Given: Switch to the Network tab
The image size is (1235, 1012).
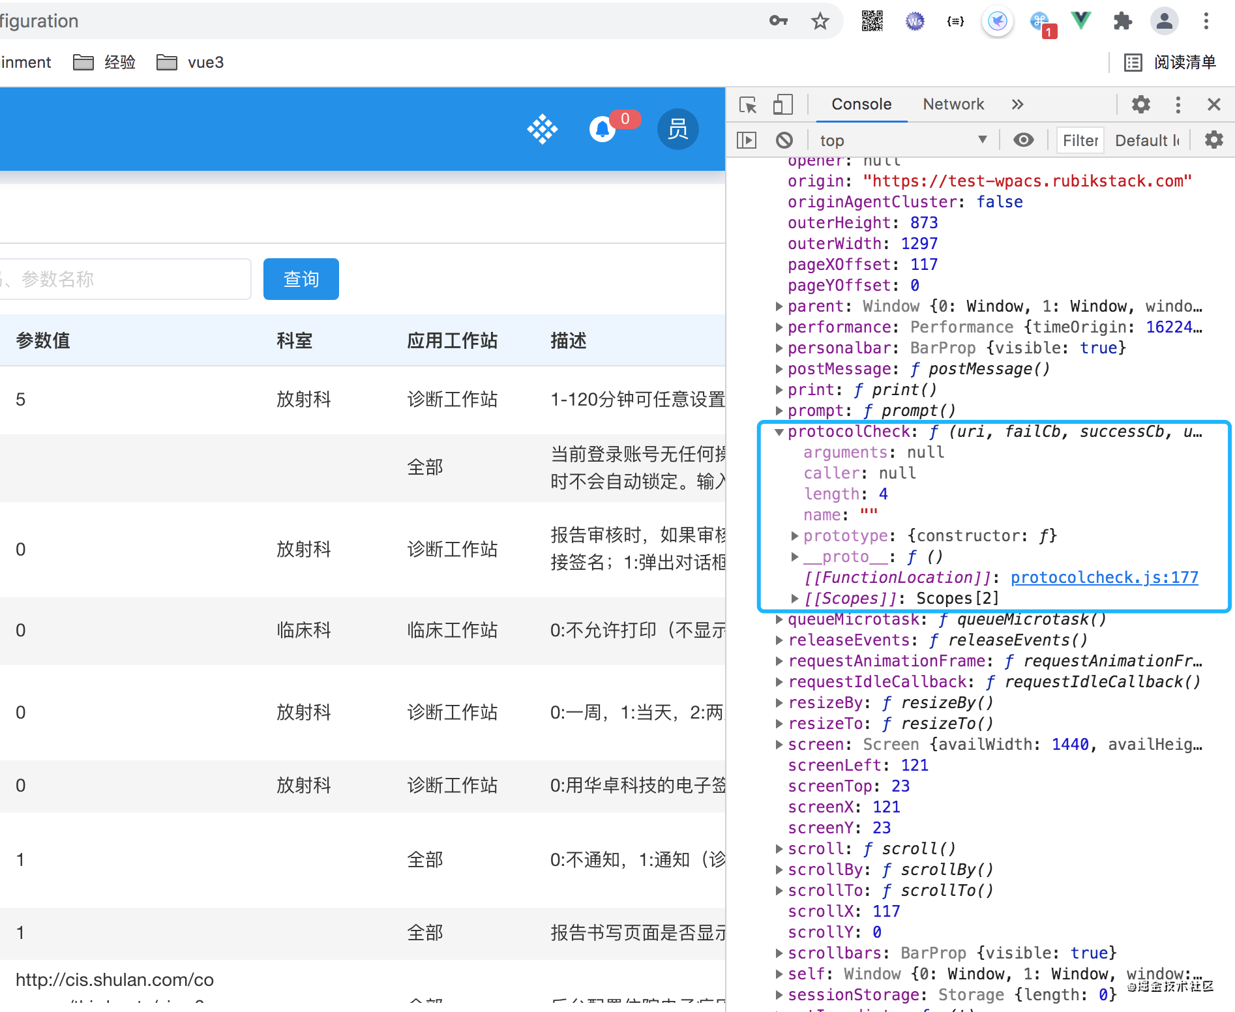Looking at the screenshot, I should [953, 104].
